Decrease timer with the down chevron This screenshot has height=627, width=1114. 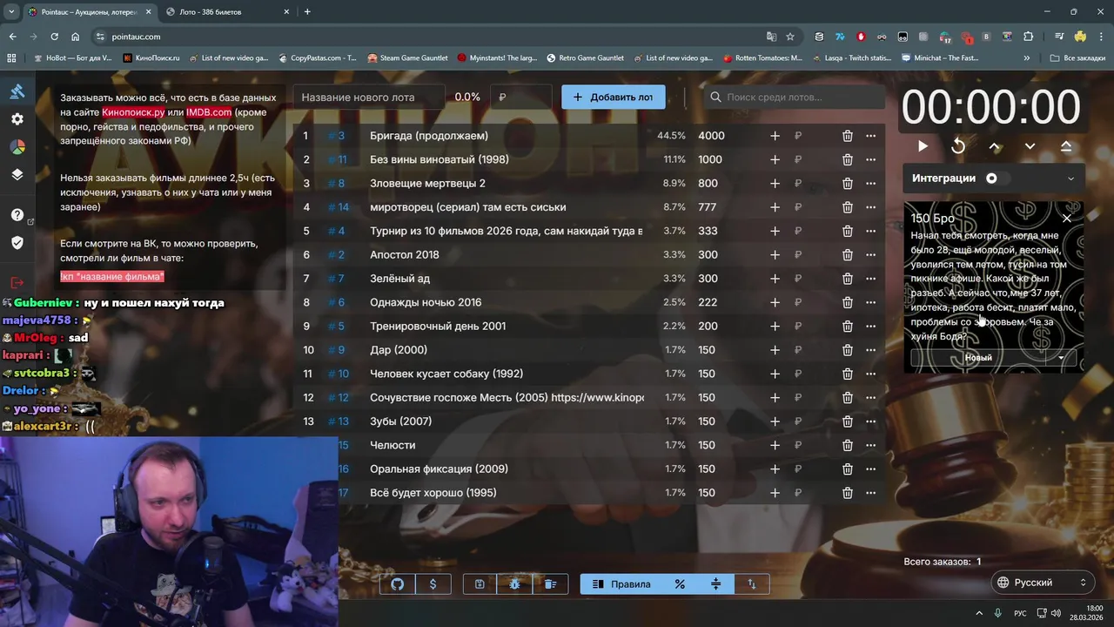pyautogui.click(x=1030, y=146)
